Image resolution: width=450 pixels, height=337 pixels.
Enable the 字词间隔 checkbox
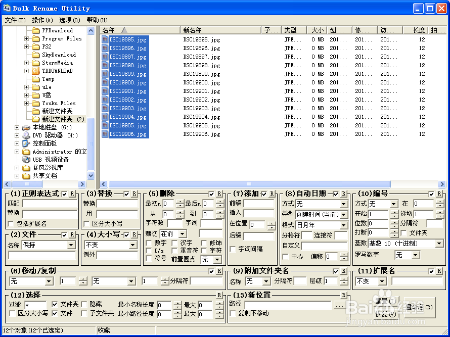coord(233,249)
